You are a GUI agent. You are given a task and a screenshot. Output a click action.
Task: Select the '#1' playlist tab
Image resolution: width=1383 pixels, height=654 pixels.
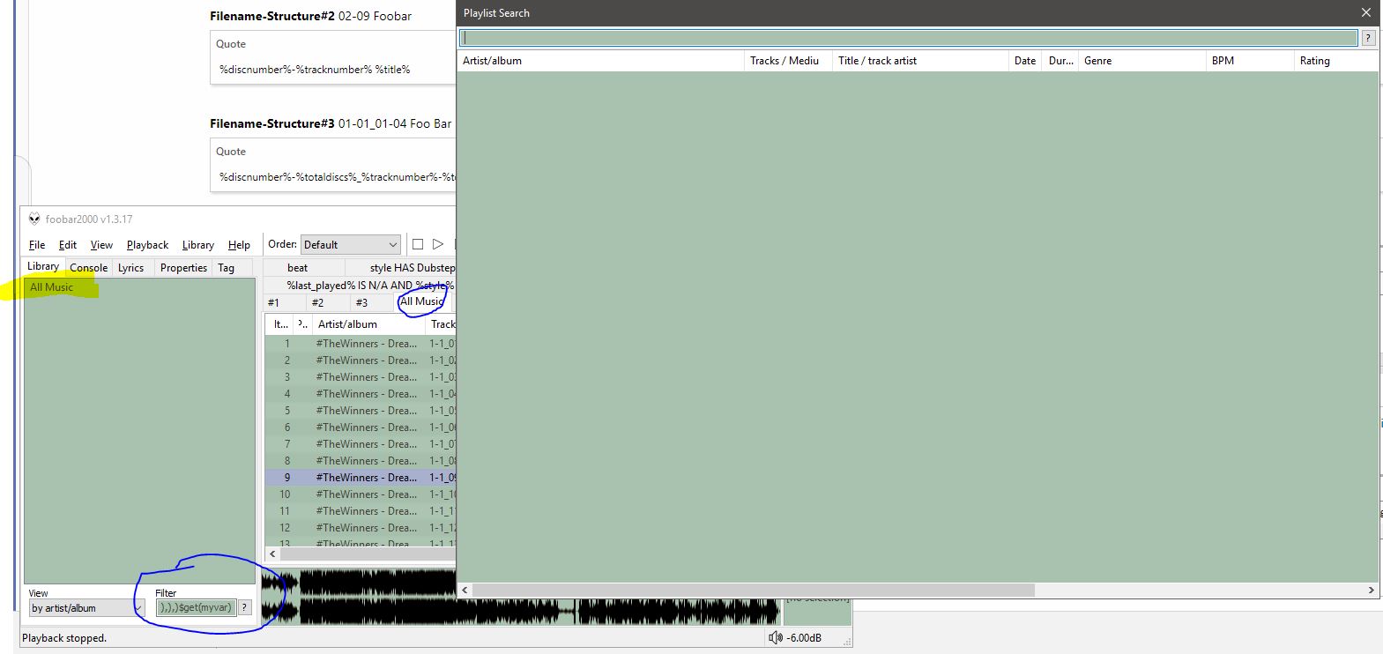pos(284,302)
